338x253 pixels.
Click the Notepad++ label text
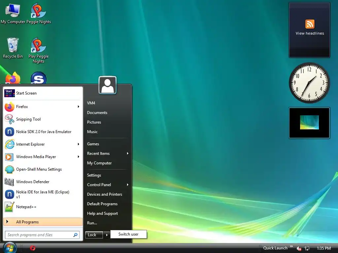point(26,207)
